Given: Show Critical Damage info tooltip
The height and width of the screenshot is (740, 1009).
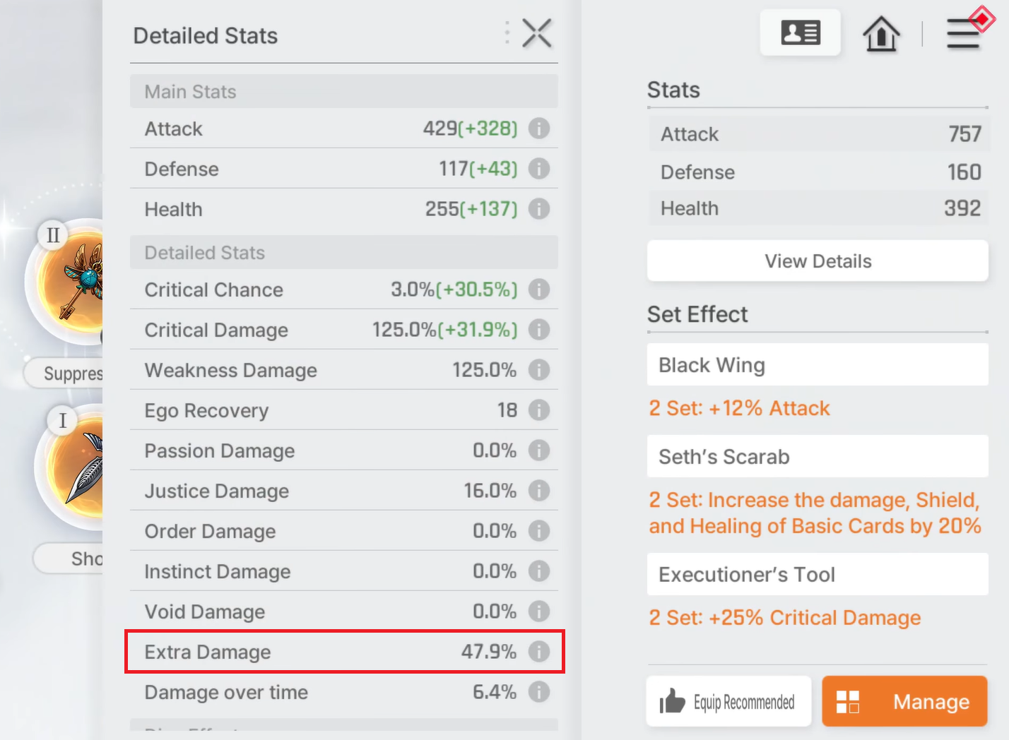Looking at the screenshot, I should (x=539, y=330).
